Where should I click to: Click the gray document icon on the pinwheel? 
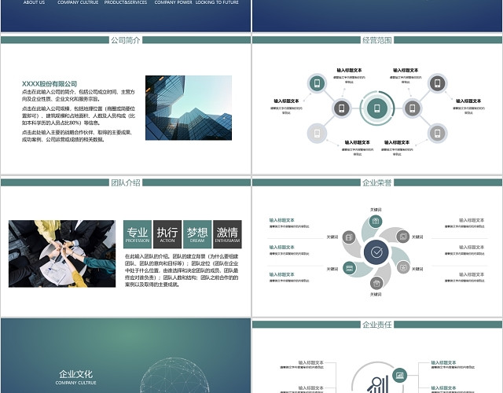(349, 237)
